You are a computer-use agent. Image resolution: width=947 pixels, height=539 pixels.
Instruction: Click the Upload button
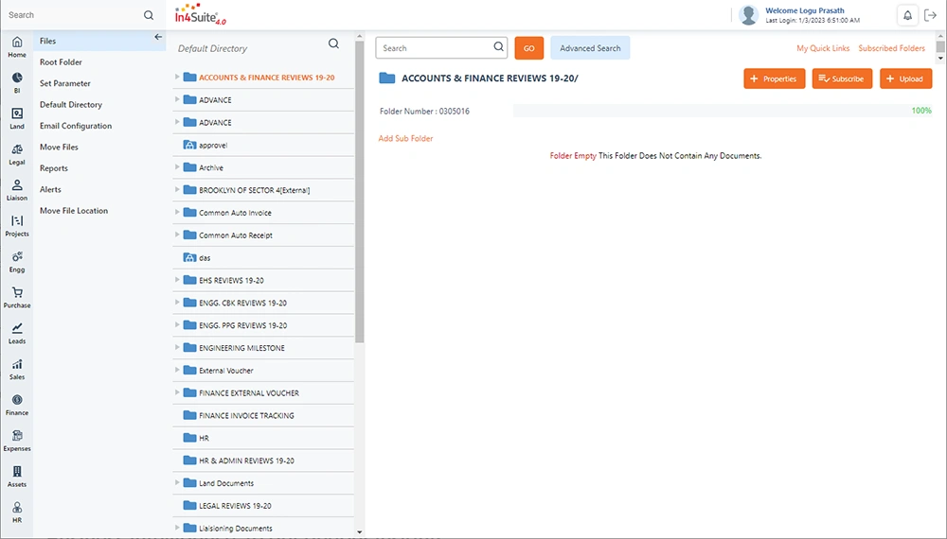(905, 78)
